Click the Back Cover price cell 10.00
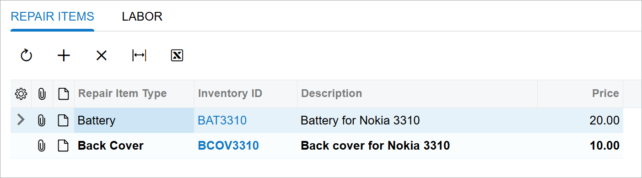This screenshot has width=642, height=178. [x=580, y=146]
